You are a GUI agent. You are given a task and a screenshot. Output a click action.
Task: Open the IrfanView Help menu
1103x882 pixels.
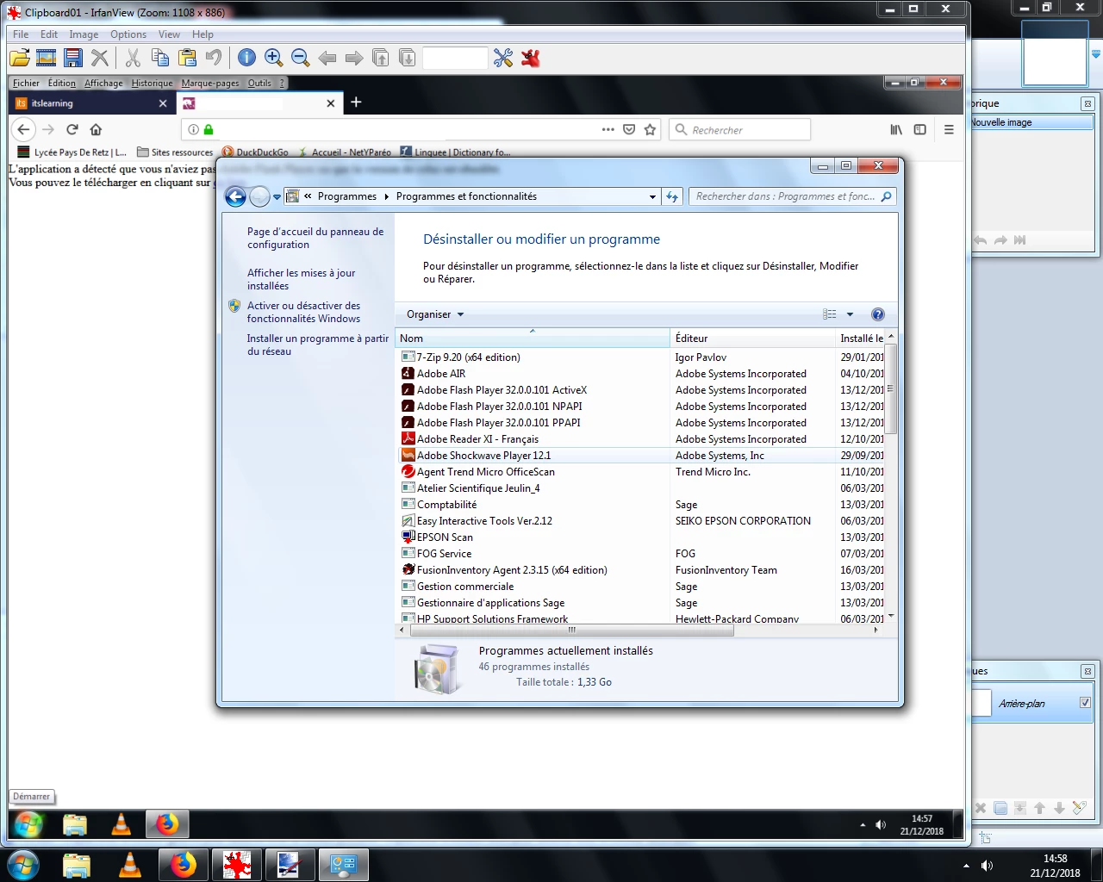click(x=203, y=34)
